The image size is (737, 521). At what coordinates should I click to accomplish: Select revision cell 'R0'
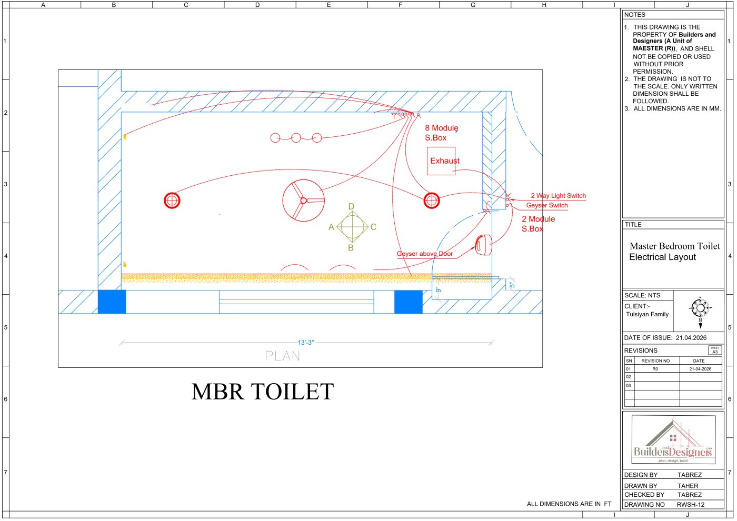[x=655, y=369]
